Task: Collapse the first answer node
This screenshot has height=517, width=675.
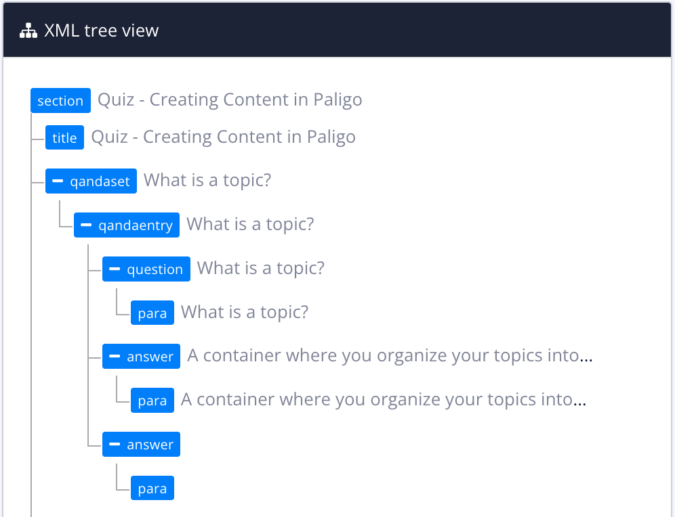Action: 113,356
